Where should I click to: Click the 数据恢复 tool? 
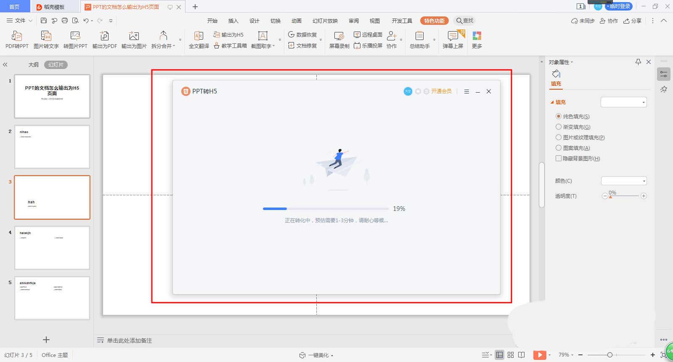302,35
